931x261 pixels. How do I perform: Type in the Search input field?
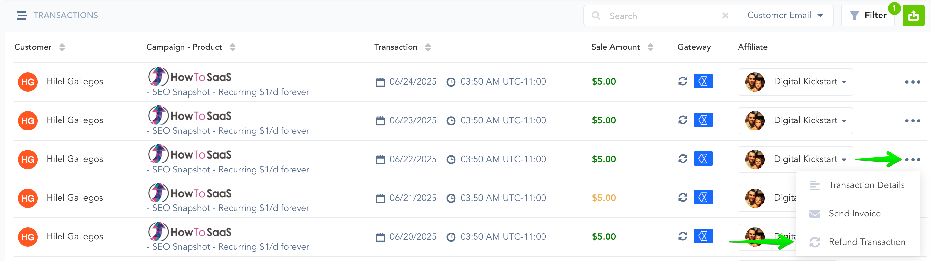662,16
